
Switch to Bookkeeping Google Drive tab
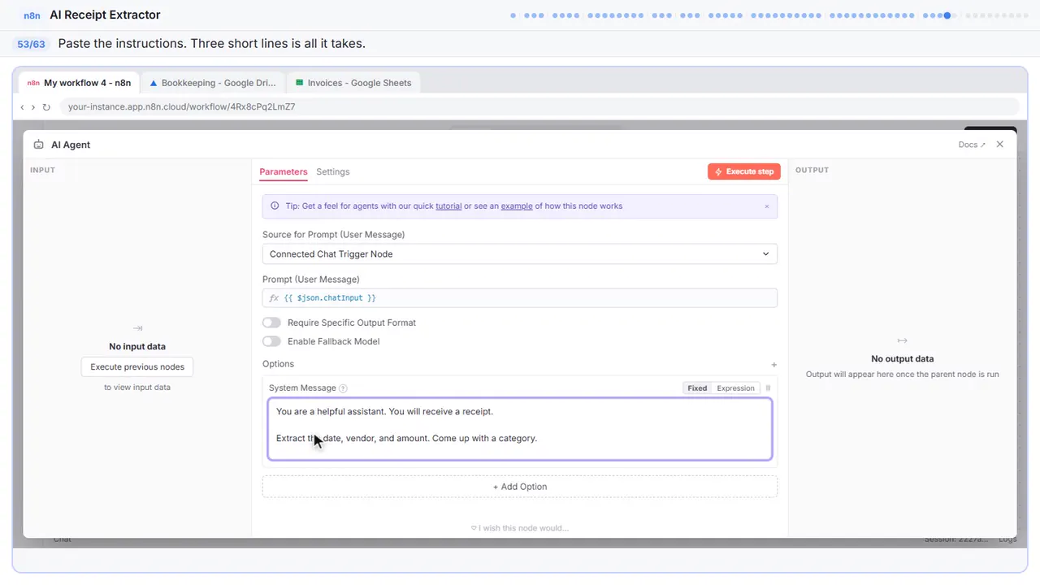[x=213, y=83]
